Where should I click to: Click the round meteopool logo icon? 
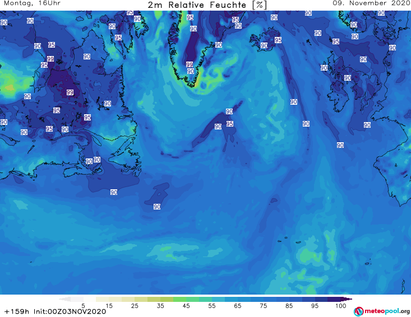click(358, 312)
